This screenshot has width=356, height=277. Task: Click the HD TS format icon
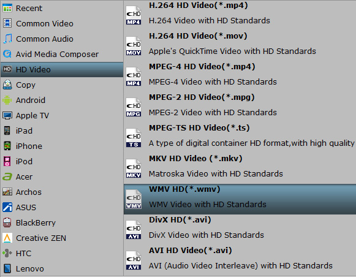click(x=134, y=138)
